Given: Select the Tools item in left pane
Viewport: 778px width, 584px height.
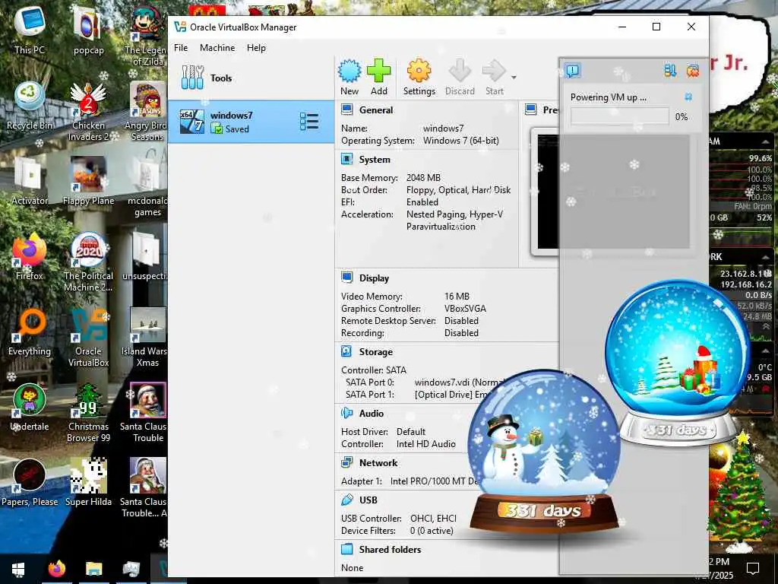Looking at the screenshot, I should click(x=251, y=78).
